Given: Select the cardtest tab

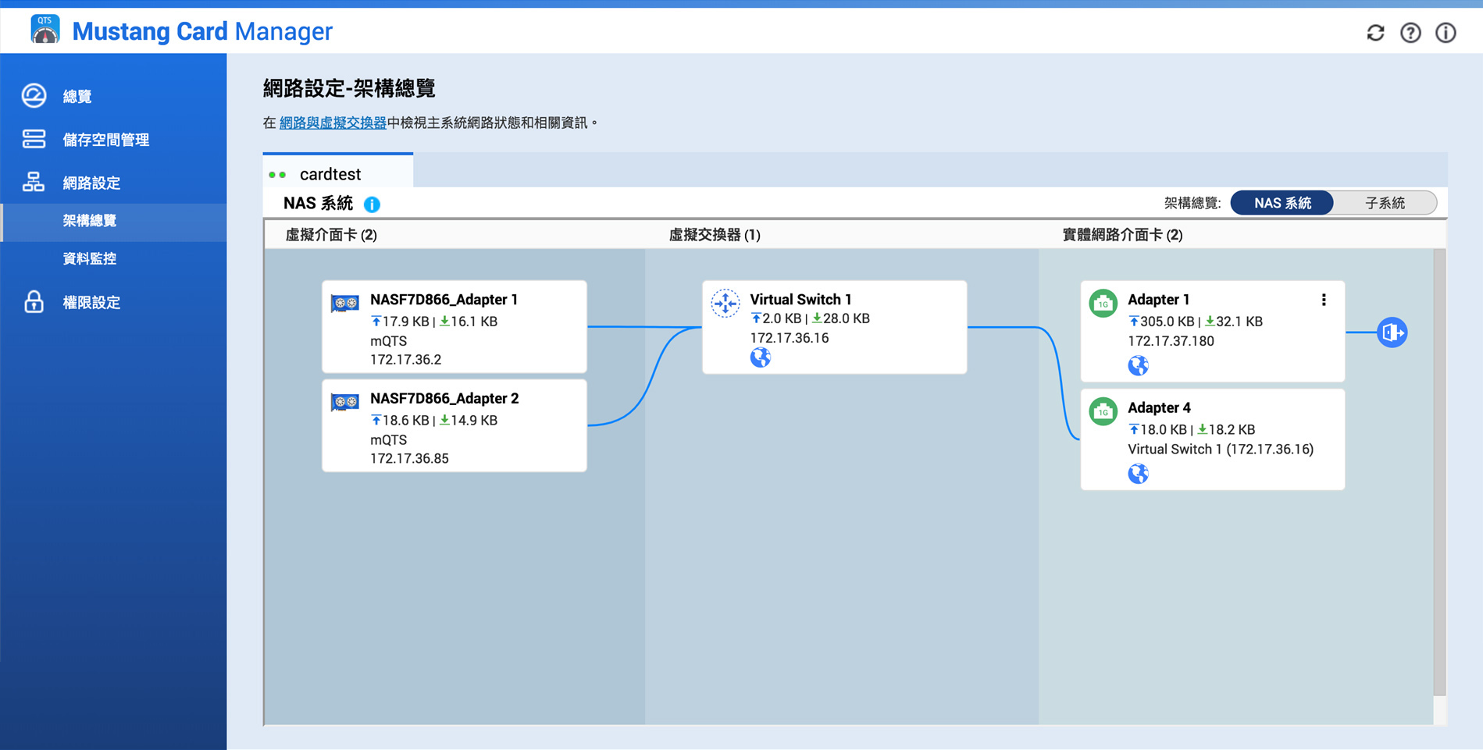Looking at the screenshot, I should pos(330,174).
